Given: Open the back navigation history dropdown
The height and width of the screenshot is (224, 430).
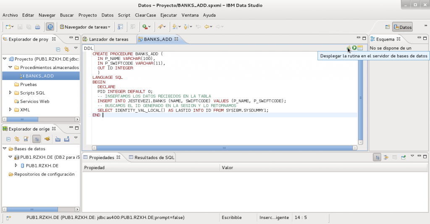Looking at the screenshot, I should click(x=211, y=27).
